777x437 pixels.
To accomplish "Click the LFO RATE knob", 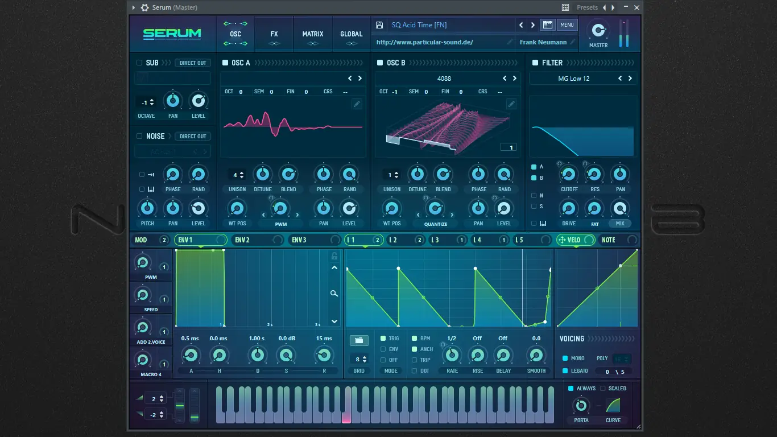I will [x=452, y=355].
